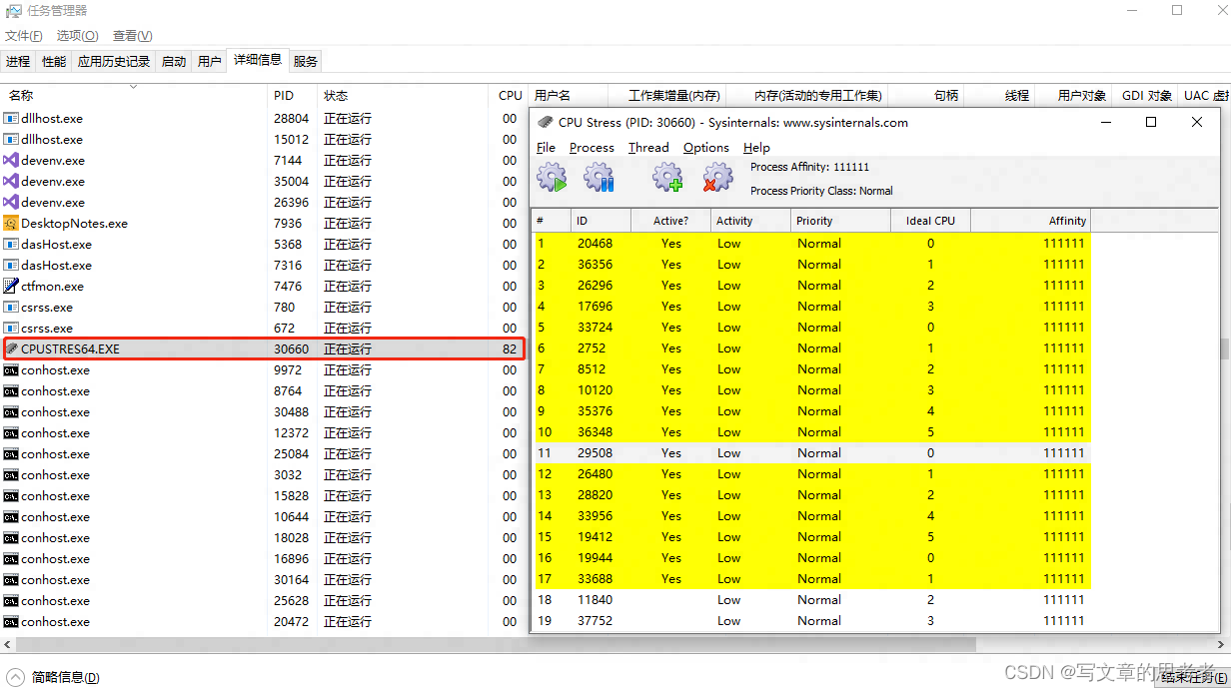Image resolution: width=1231 pixels, height=691 pixels.
Task: Click the kill thread gear icon with red X
Action: (717, 179)
